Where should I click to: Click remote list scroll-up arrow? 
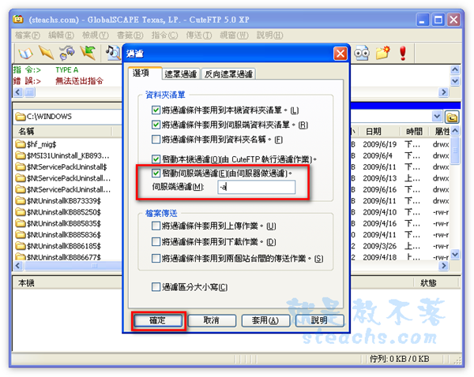455,131
